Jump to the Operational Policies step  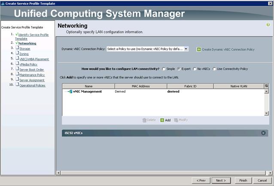(32, 85)
